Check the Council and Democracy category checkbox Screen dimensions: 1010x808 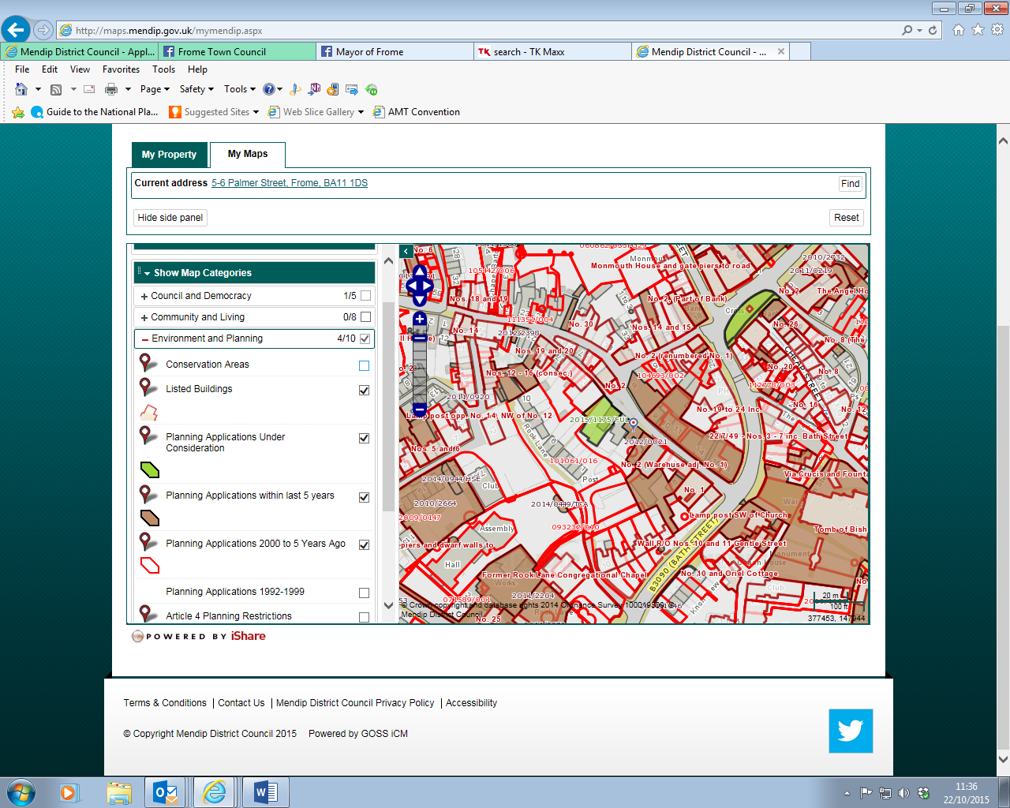365,296
